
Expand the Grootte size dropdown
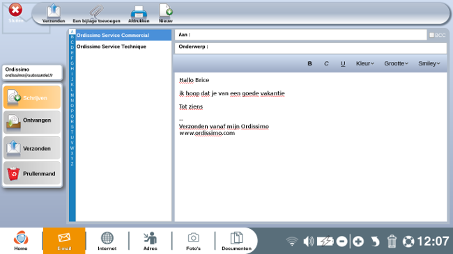[x=396, y=63]
